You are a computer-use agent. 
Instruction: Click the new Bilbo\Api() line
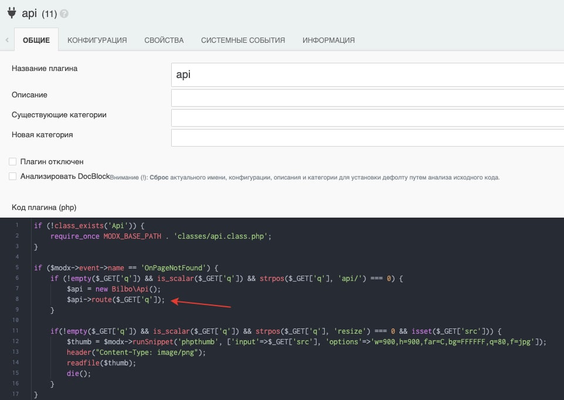[114, 289]
